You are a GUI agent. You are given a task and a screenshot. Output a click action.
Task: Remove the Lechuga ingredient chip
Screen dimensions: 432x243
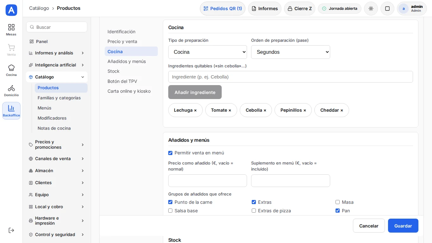click(x=195, y=110)
